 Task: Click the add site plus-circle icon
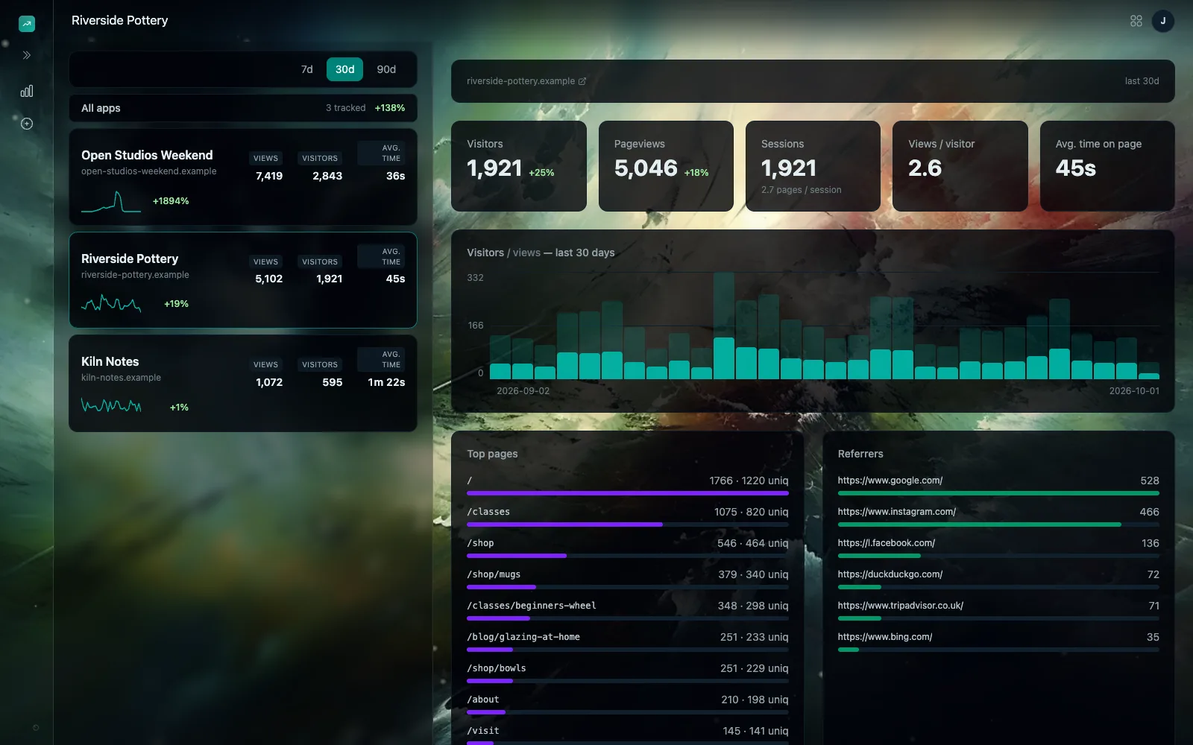pyautogui.click(x=27, y=124)
